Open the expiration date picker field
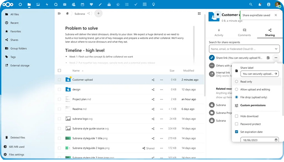284x162 pixels. pos(260,139)
